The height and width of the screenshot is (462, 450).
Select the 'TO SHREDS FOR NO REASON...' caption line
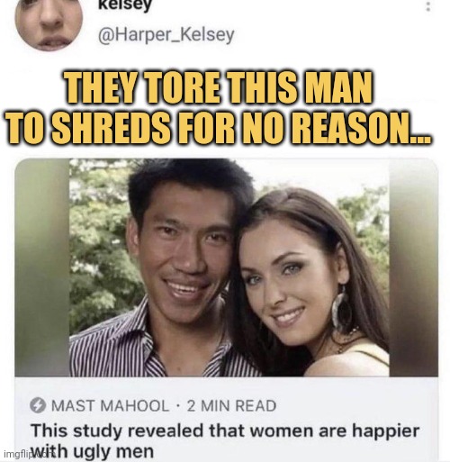219,128
